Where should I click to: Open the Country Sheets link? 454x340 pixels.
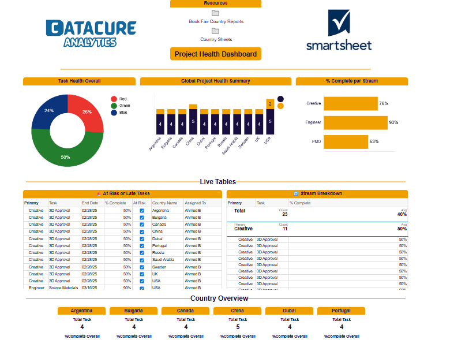coord(216,39)
